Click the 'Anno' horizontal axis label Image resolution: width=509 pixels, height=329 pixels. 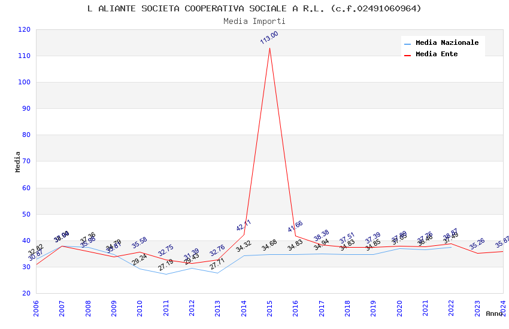[494, 313]
